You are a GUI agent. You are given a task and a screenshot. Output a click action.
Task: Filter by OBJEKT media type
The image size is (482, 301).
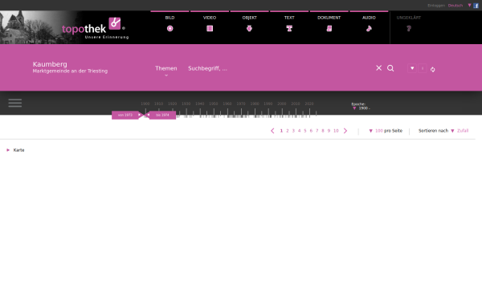click(249, 25)
